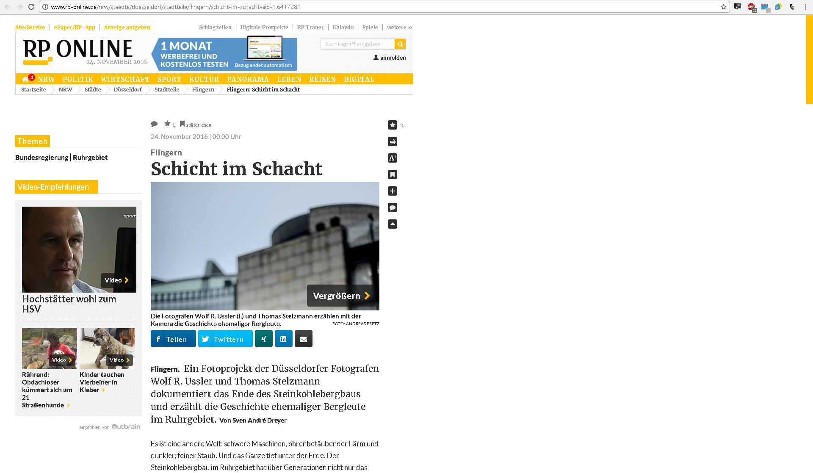This screenshot has width=813, height=473.
Task: Click the print icon in article sidebar
Action: point(393,141)
